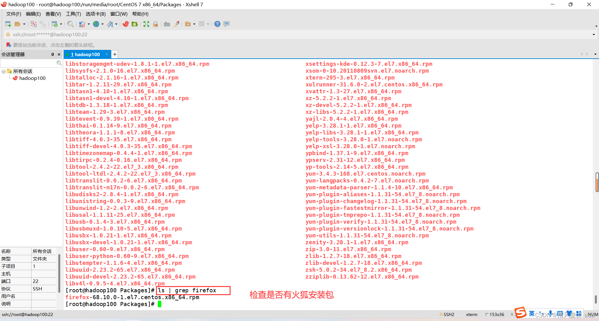The height and width of the screenshot is (321, 599).
Task: Click the 文件夹 value in properties table
Action: (x=40, y=259)
